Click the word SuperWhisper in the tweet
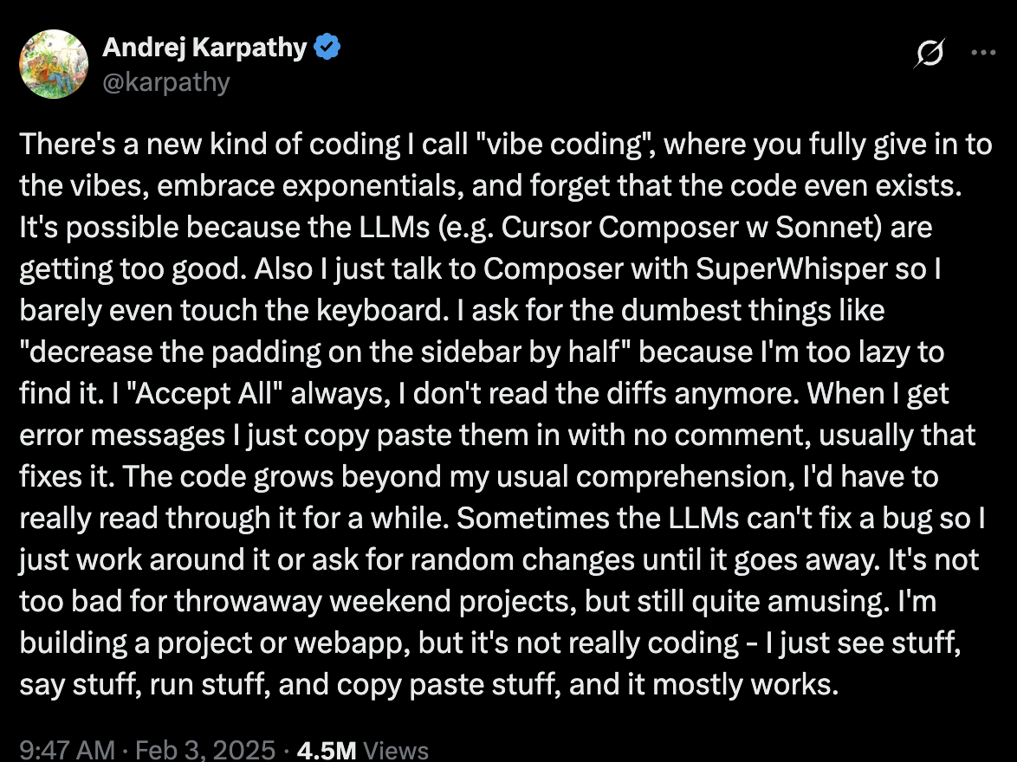The width and height of the screenshot is (1017, 762). (788, 268)
